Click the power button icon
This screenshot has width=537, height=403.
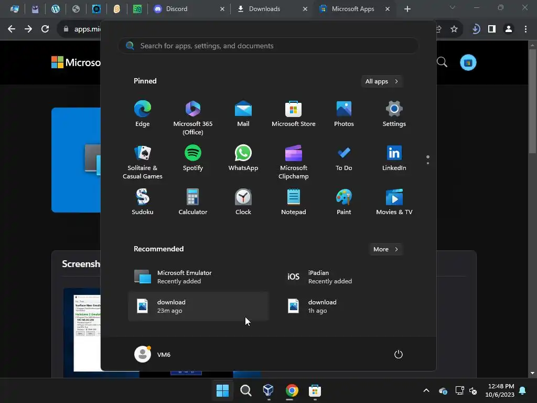[399, 354]
